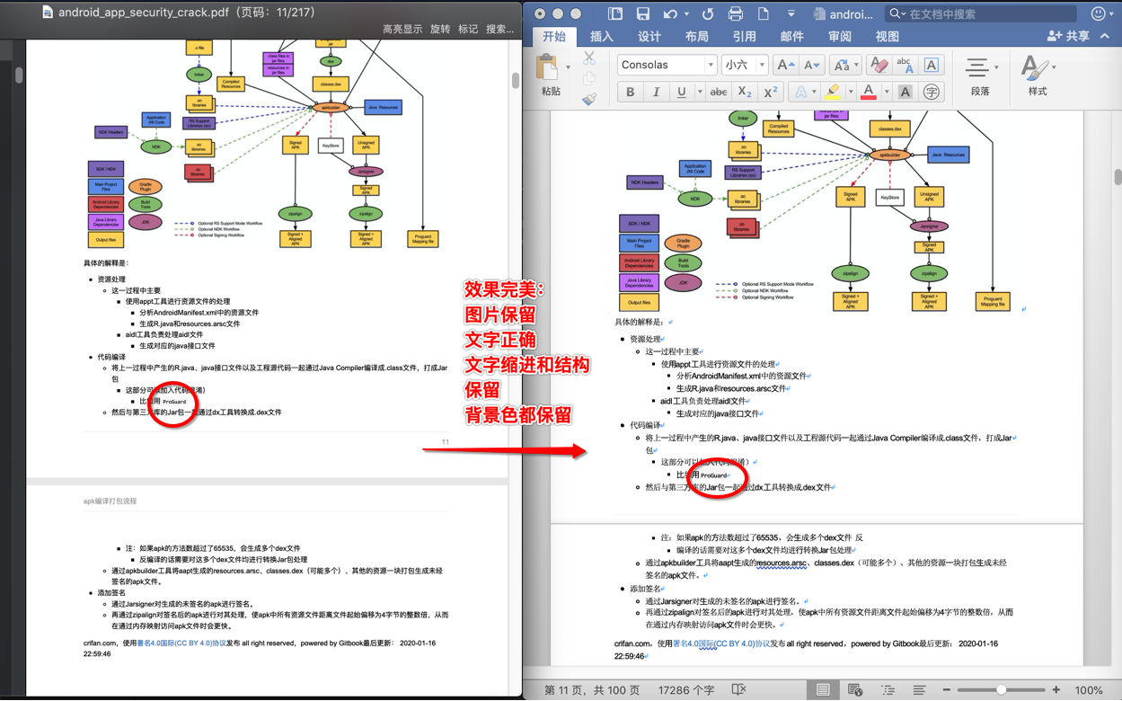This screenshot has height=701, width=1122.
Task: Click the 100% zoom level
Action: pos(1090,690)
